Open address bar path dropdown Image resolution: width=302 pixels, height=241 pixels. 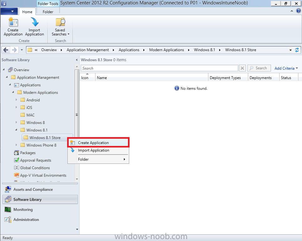tap(290, 50)
